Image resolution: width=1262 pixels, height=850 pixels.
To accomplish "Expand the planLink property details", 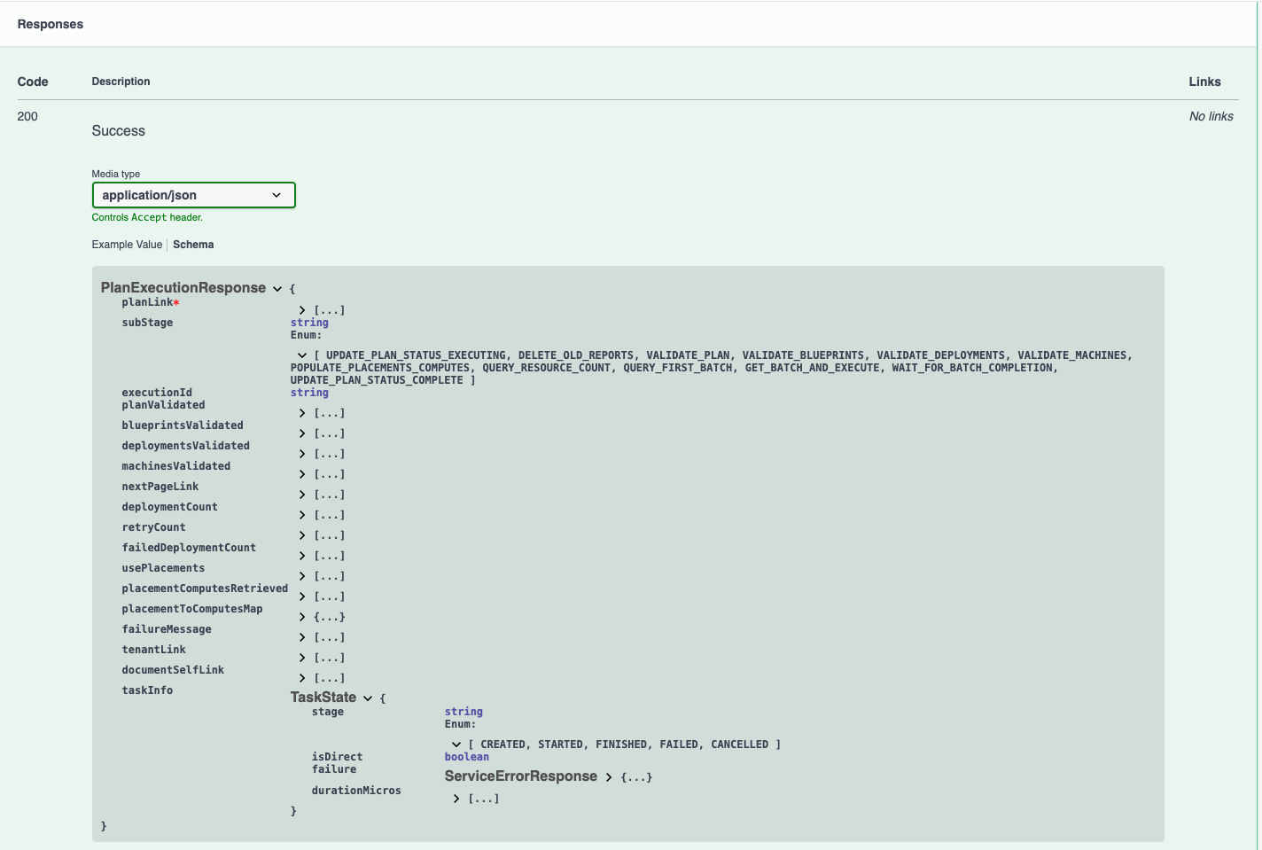I will (x=302, y=310).
